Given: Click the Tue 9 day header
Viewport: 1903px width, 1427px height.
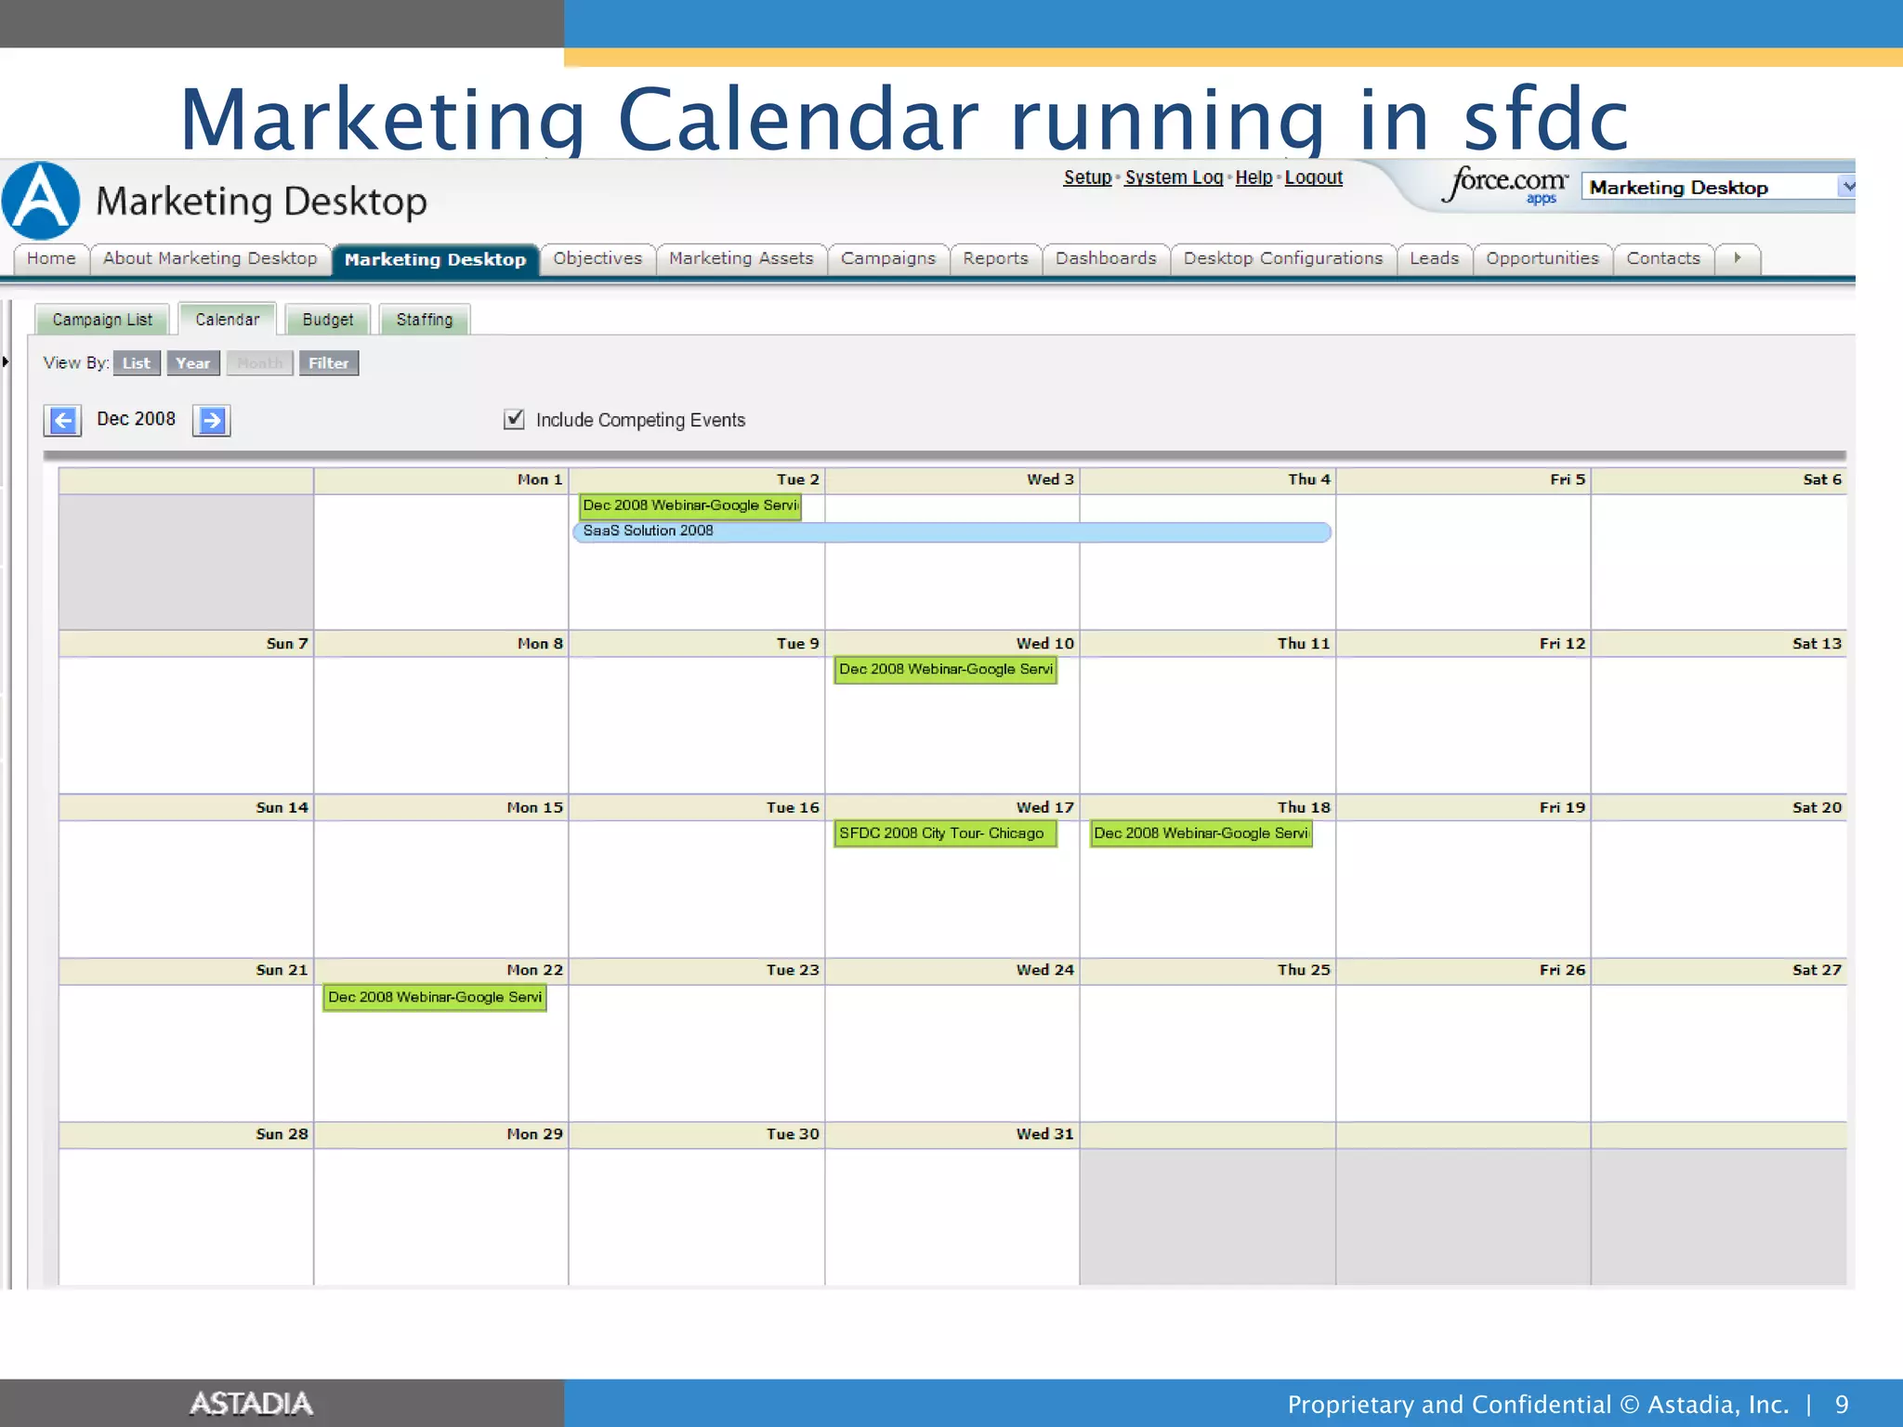Looking at the screenshot, I should tap(697, 644).
